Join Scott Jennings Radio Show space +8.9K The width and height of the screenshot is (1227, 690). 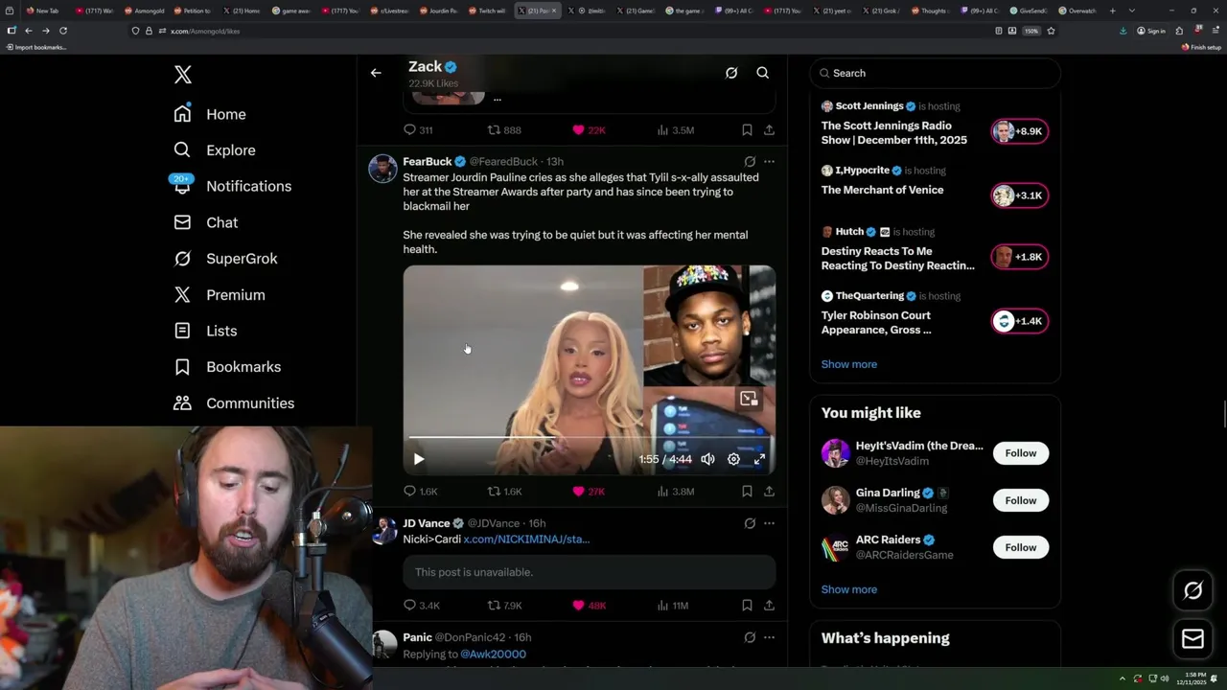coord(1020,131)
